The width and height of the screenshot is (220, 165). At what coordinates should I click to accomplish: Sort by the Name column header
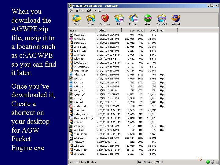click(82, 30)
